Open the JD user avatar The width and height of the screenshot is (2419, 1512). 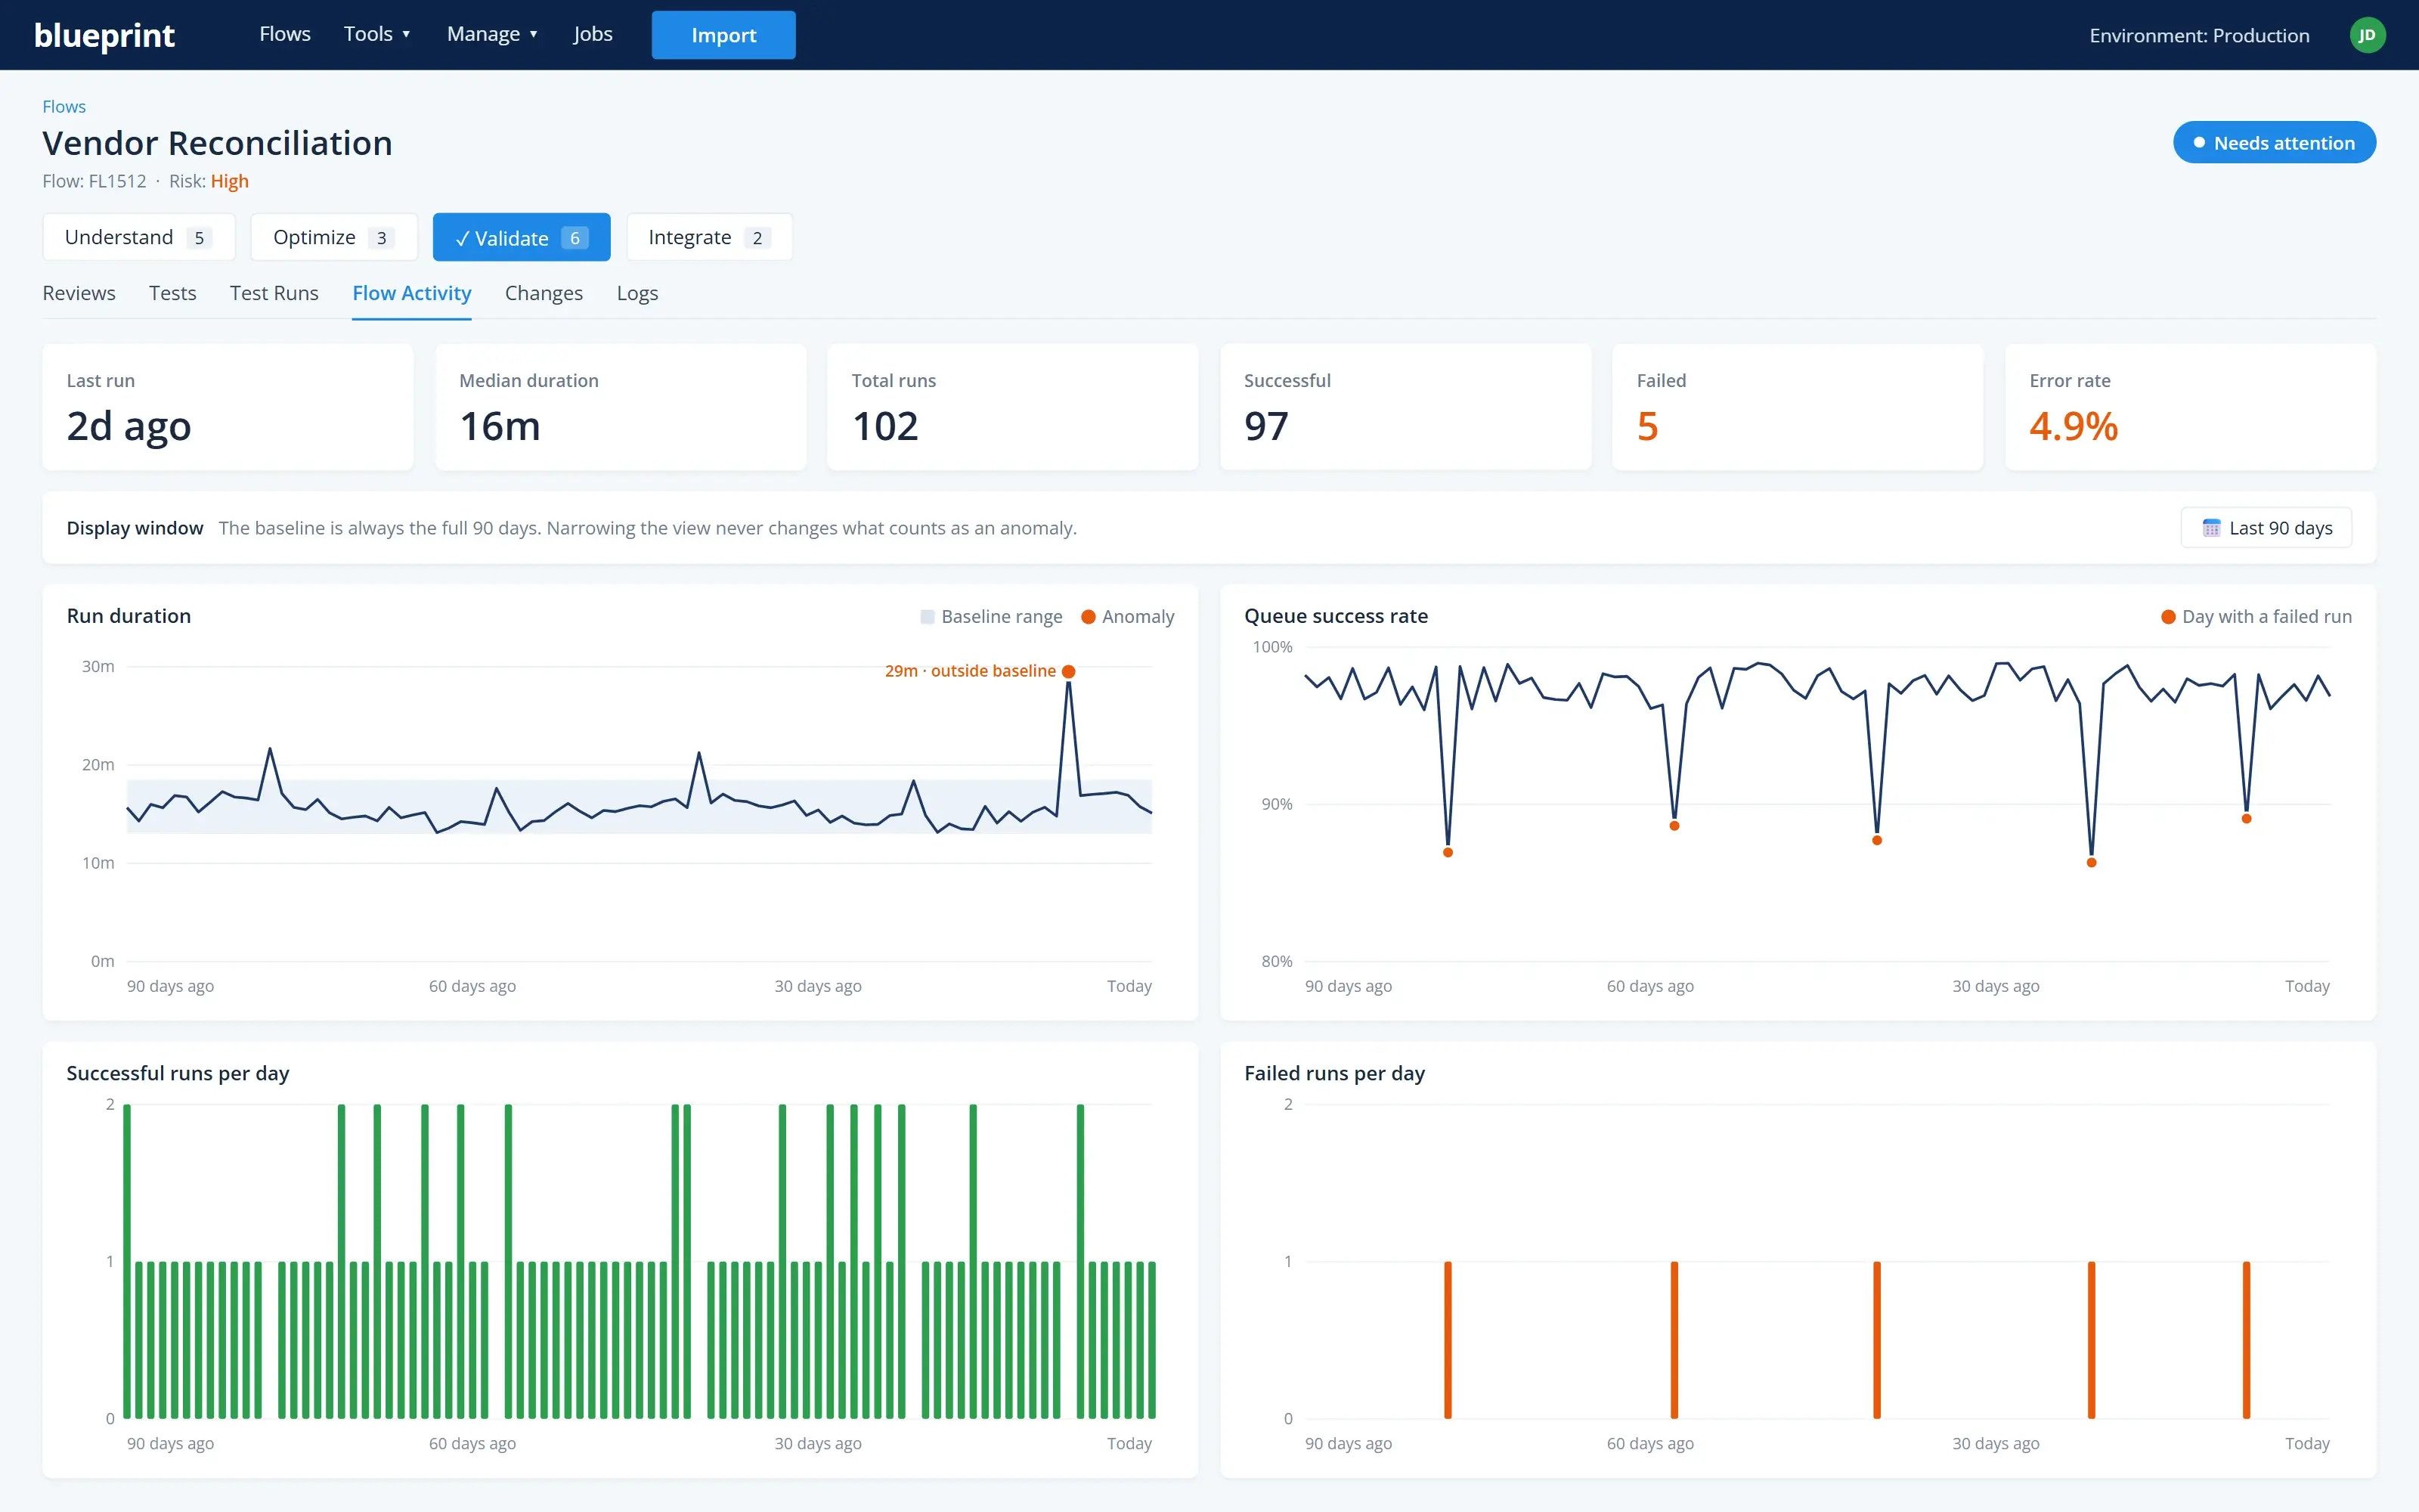tap(2367, 35)
